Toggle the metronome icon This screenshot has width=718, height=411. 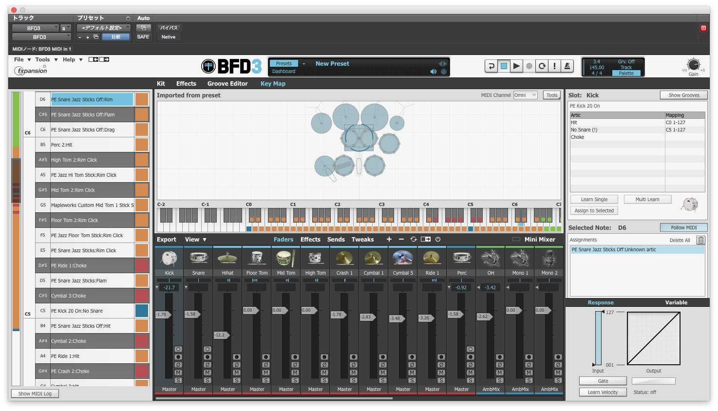pyautogui.click(x=567, y=66)
